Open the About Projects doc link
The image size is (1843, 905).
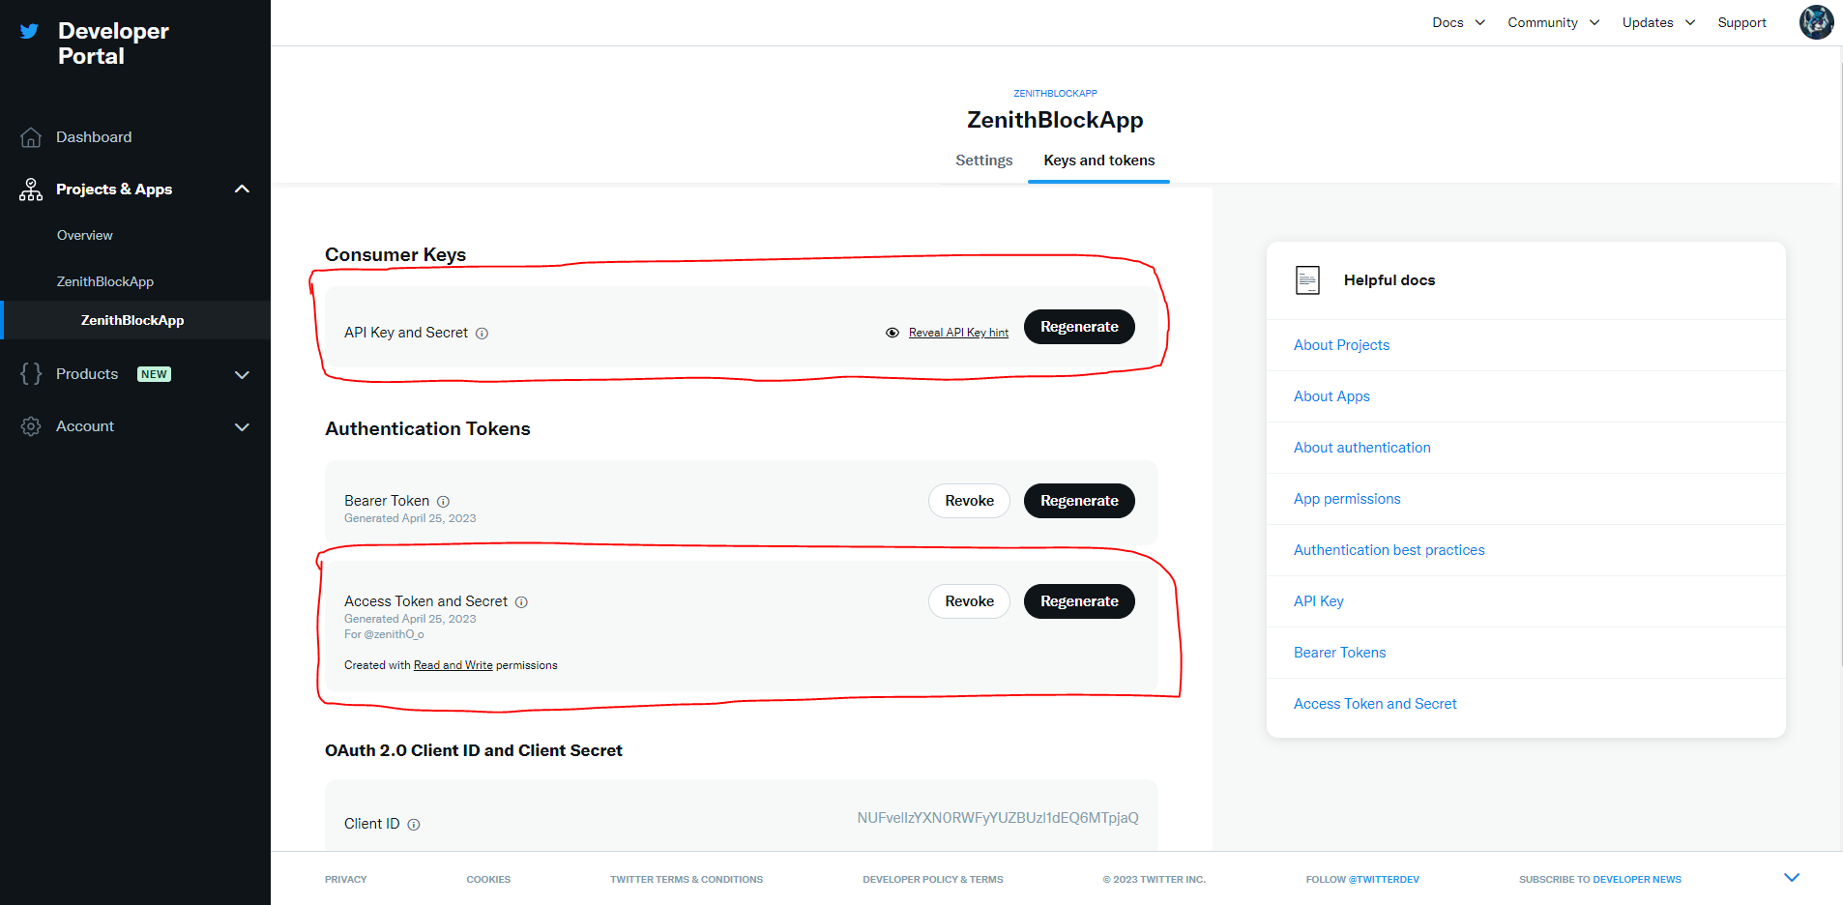click(1341, 345)
